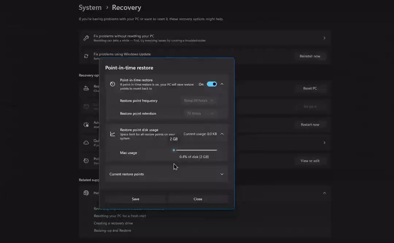
Task: Navigate to System in the breadcrumb
Action: coord(90,8)
